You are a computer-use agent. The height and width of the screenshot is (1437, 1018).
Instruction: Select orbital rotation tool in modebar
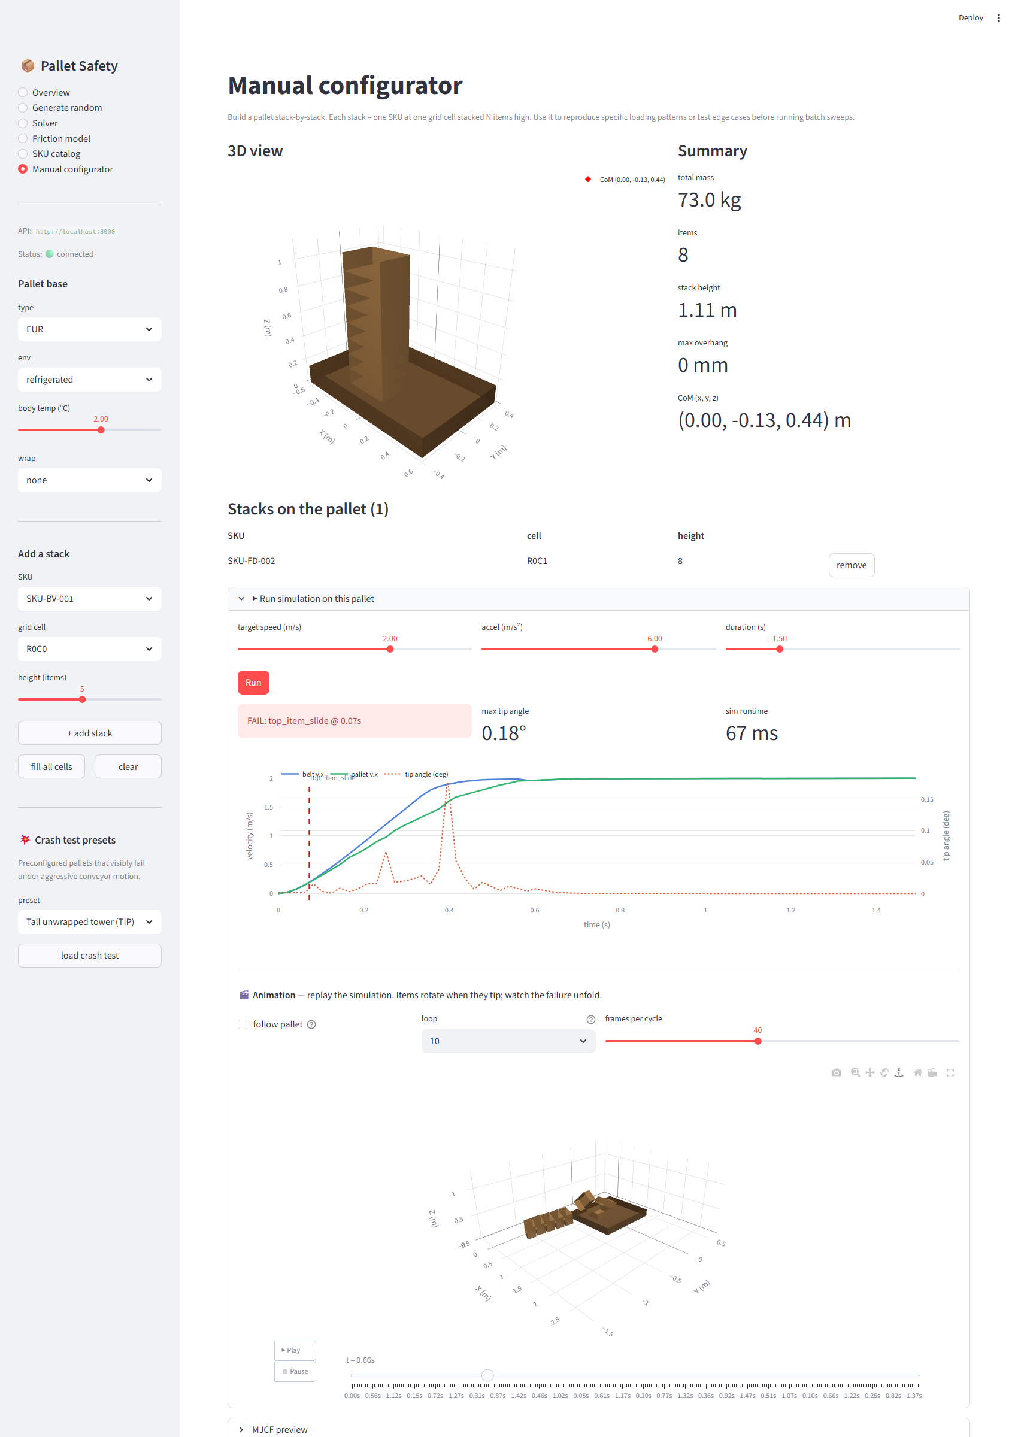(884, 1072)
